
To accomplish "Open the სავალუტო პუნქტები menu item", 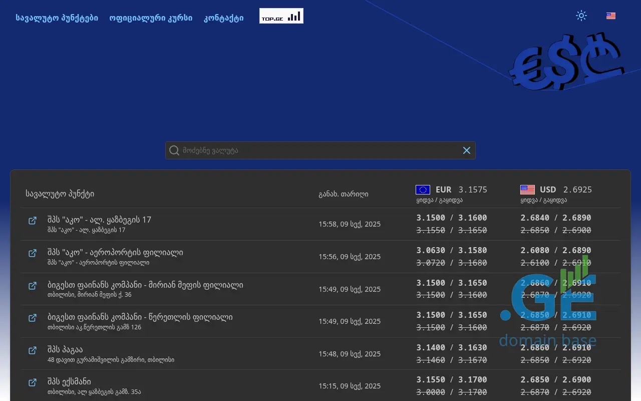I will tap(57, 18).
